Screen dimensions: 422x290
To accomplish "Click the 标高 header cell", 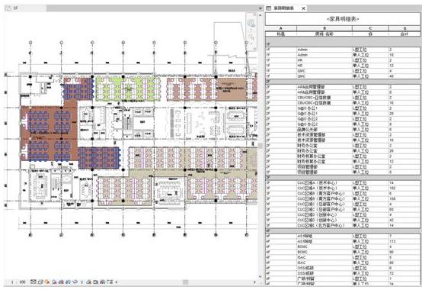I will (281, 34).
